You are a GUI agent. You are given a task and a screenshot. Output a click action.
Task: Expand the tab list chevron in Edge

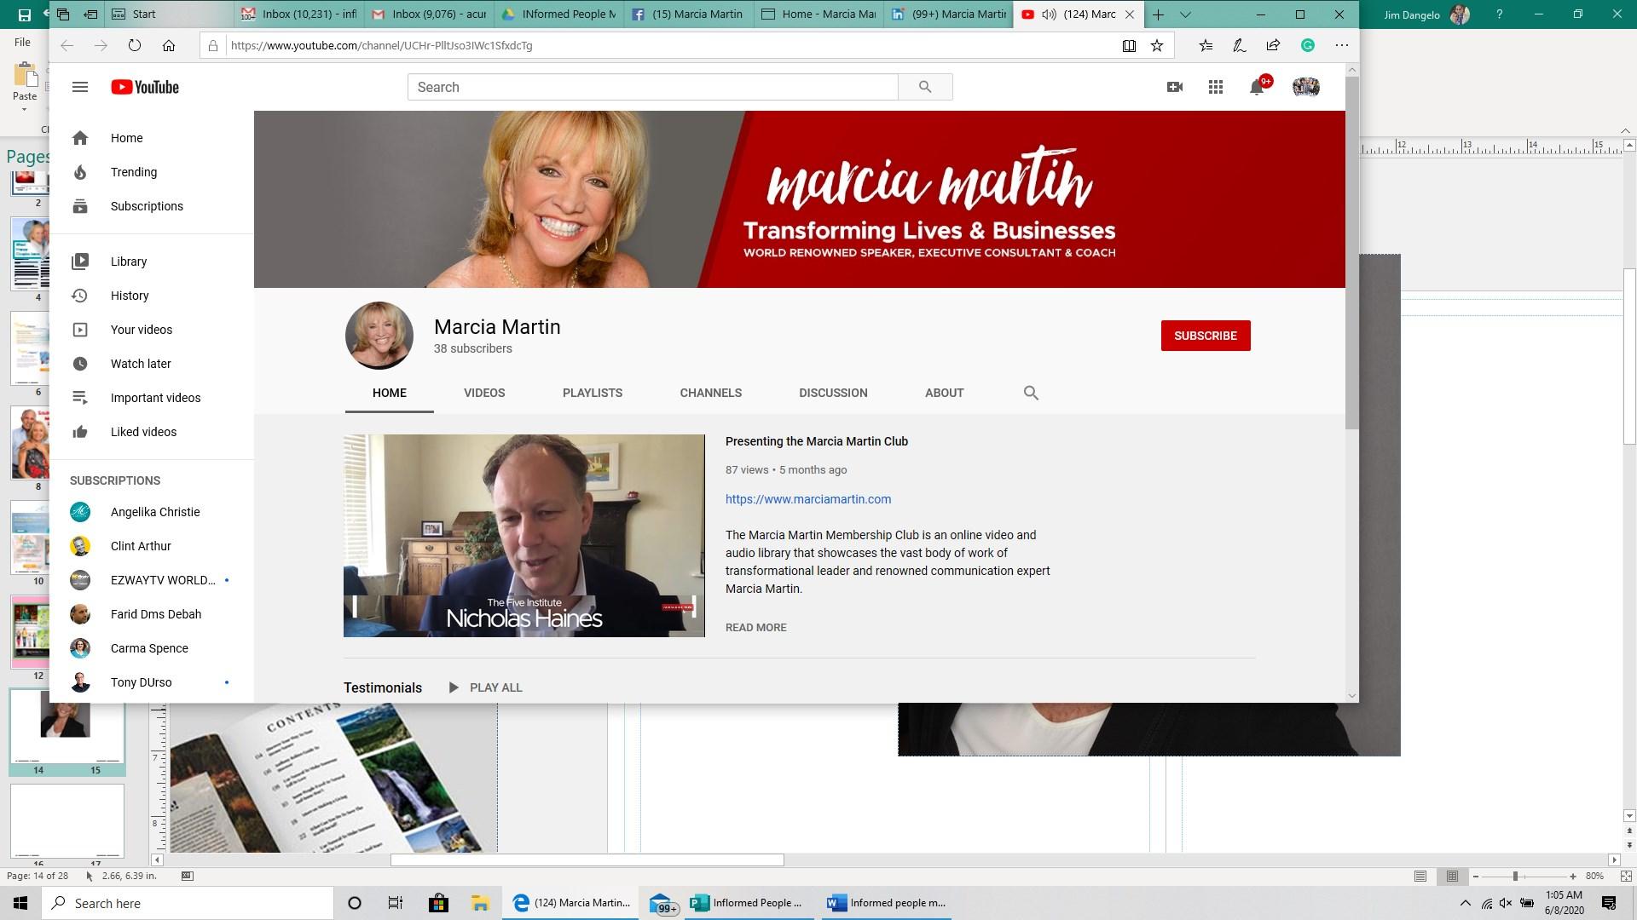tap(1185, 14)
